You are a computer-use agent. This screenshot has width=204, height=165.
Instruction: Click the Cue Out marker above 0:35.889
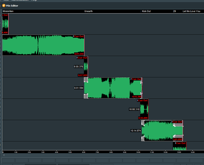coord(143,100)
